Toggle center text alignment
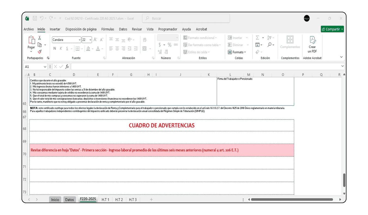368x215 pixels. click(x=117, y=49)
